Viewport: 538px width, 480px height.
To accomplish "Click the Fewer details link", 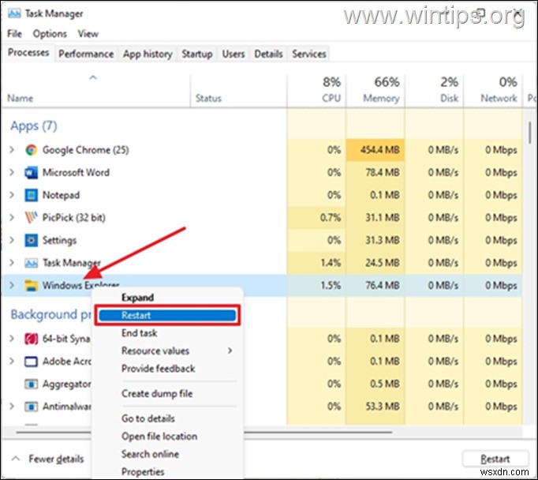I will [x=56, y=459].
